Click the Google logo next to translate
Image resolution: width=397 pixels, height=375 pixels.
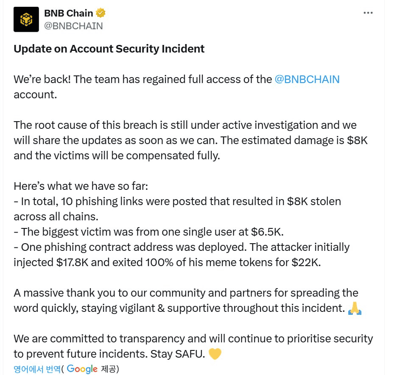pos(82,369)
